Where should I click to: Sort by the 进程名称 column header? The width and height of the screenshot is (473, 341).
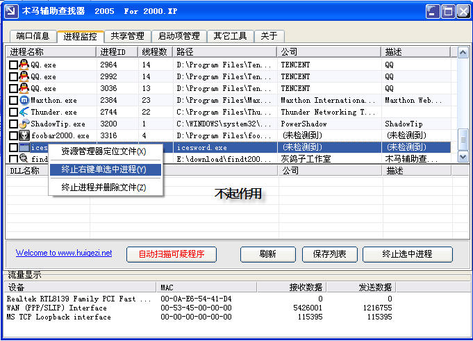click(x=51, y=52)
